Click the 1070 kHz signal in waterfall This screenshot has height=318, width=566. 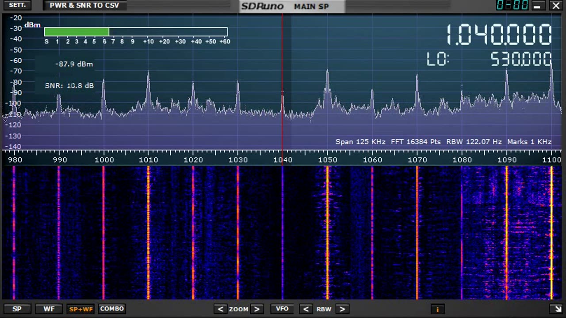417,233
